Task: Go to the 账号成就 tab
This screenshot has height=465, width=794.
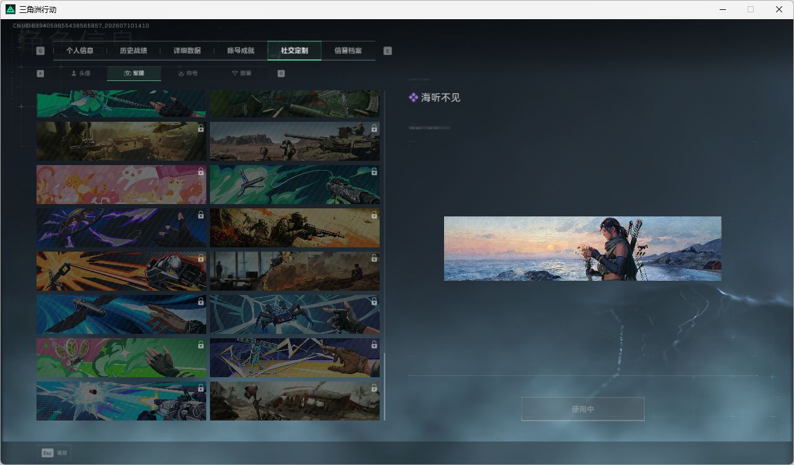Action: (241, 51)
